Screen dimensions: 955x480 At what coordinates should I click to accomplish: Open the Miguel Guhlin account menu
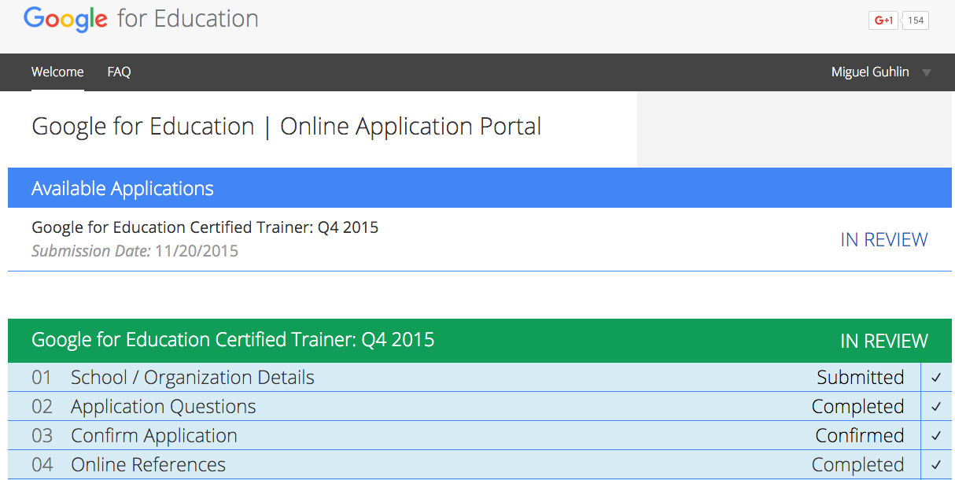pos(870,72)
